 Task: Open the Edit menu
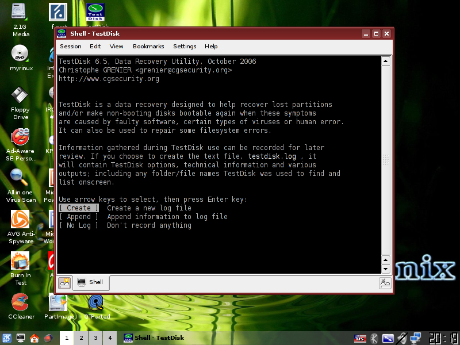point(95,47)
